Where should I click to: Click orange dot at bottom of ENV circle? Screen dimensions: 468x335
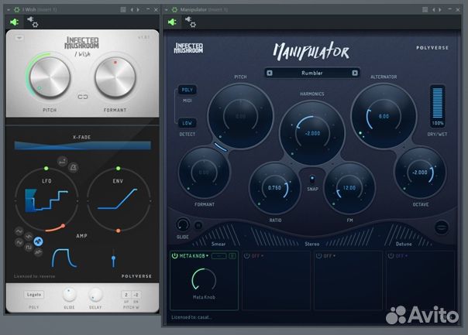(x=119, y=231)
